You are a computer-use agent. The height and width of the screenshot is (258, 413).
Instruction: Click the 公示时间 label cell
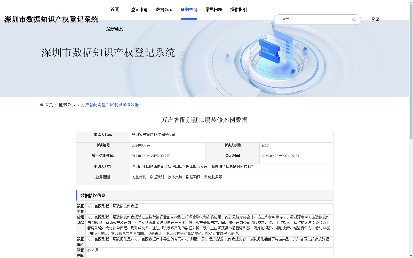click(232, 158)
